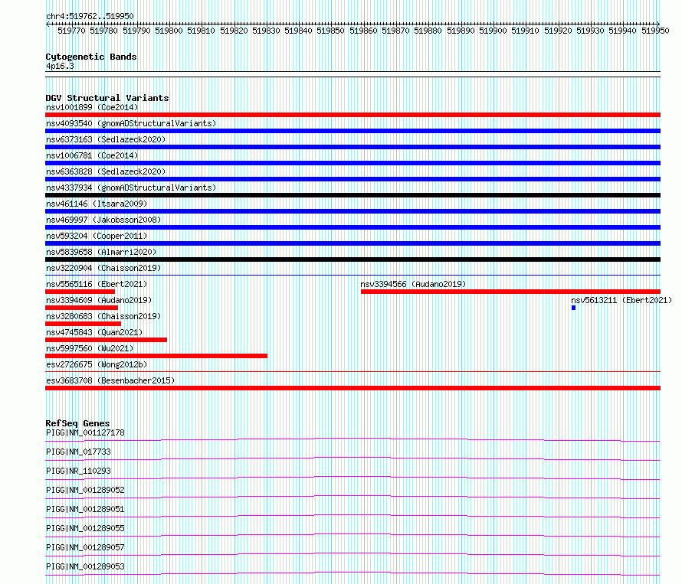The image size is (682, 584).
Task: Click PIGG|NM_001289053 transcript label
Action: pos(85,566)
